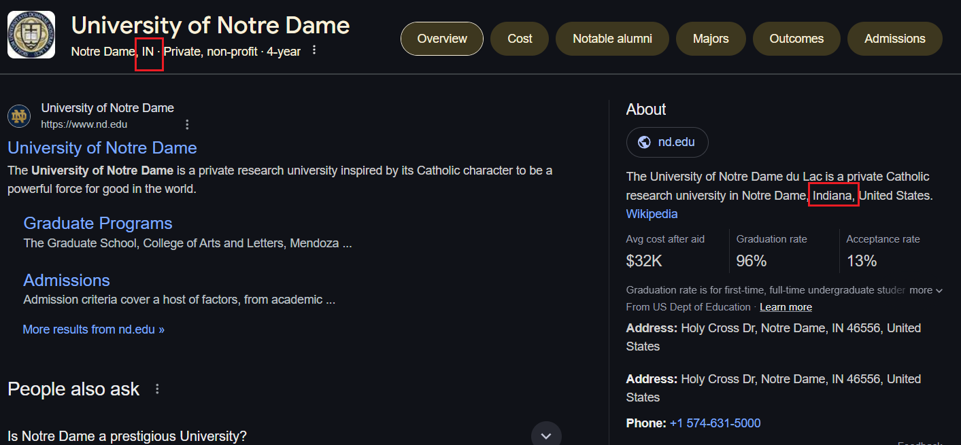Click the 'About' heading in the side panel
961x445 pixels.
tap(646, 109)
